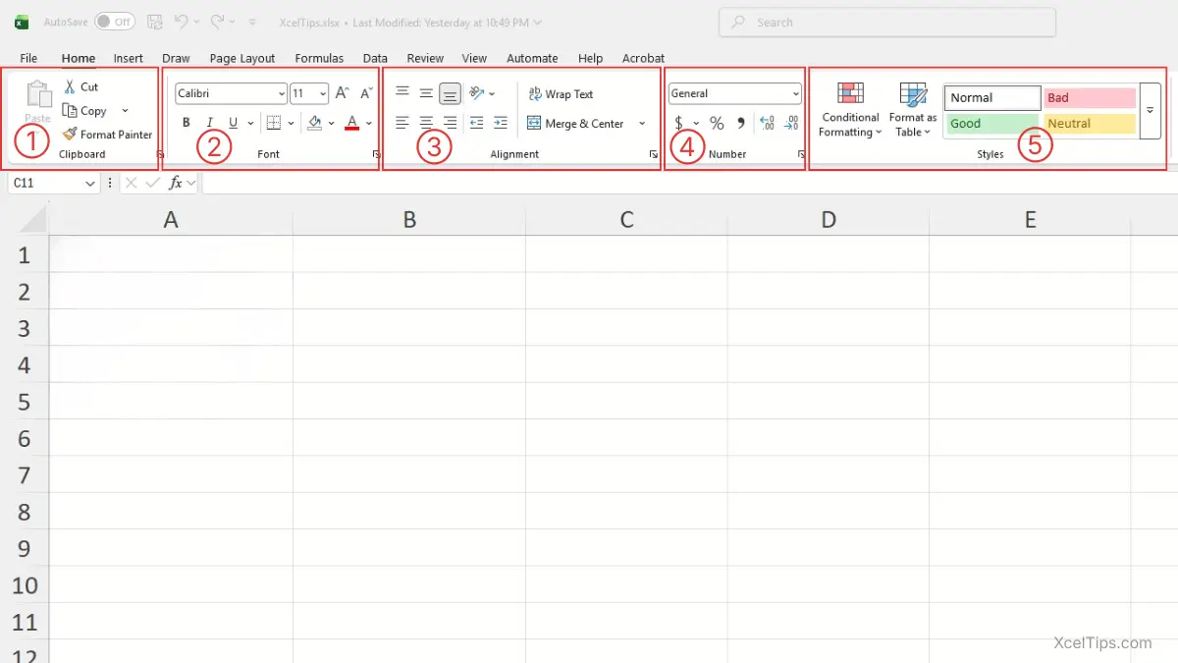This screenshot has height=663, width=1178.
Task: Open Conditional Formatting options
Action: [x=849, y=108]
